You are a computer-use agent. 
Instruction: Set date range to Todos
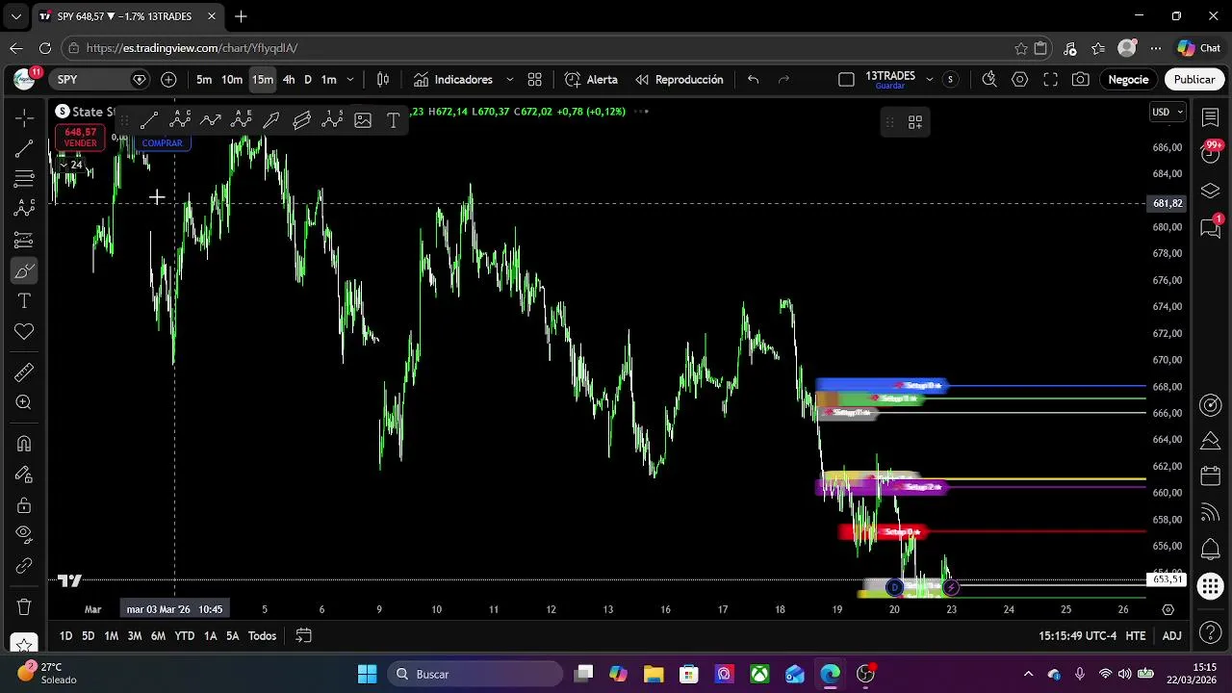262,636
